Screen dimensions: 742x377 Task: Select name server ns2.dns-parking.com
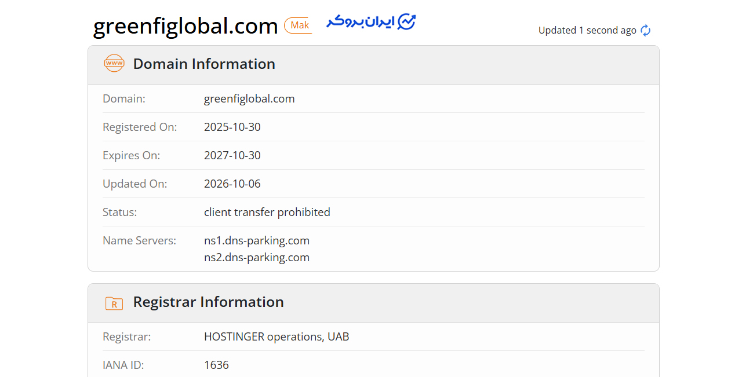(x=257, y=257)
